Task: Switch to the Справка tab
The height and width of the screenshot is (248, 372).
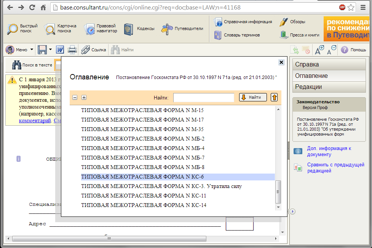Action: point(329,64)
